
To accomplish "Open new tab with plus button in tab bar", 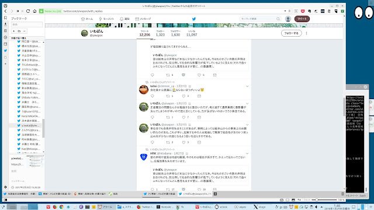I will 215,194.
